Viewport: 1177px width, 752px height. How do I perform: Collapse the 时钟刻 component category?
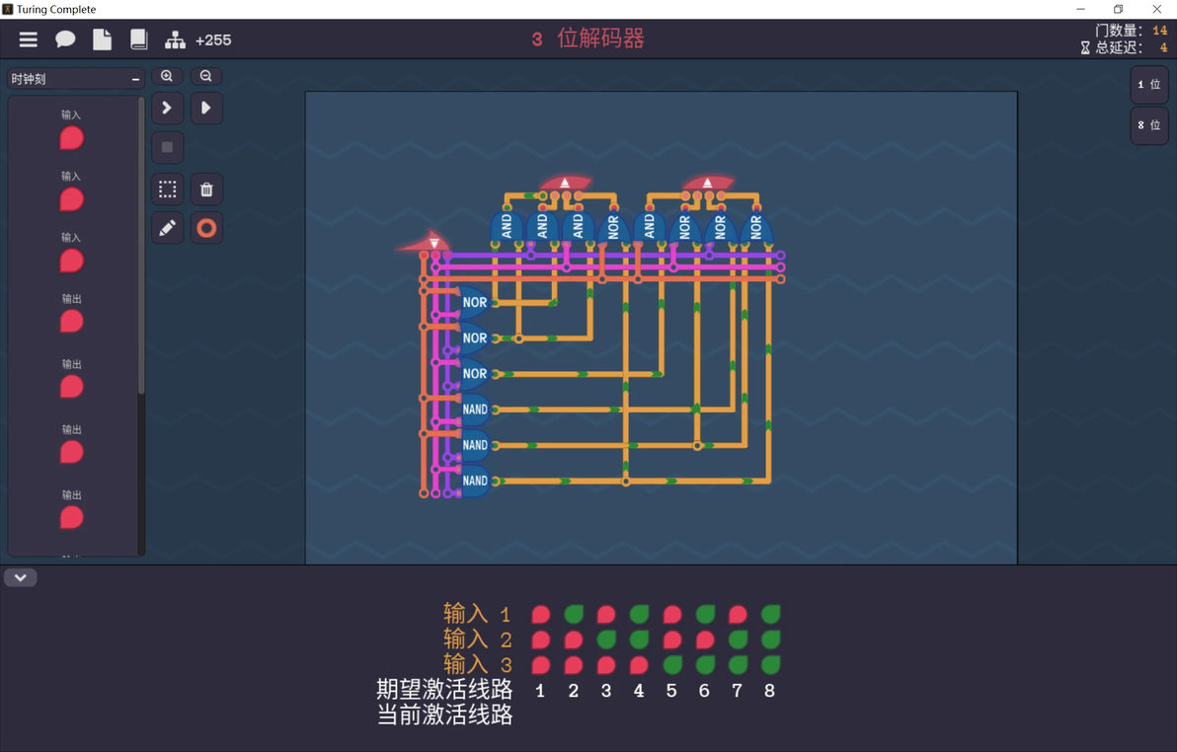(136, 79)
